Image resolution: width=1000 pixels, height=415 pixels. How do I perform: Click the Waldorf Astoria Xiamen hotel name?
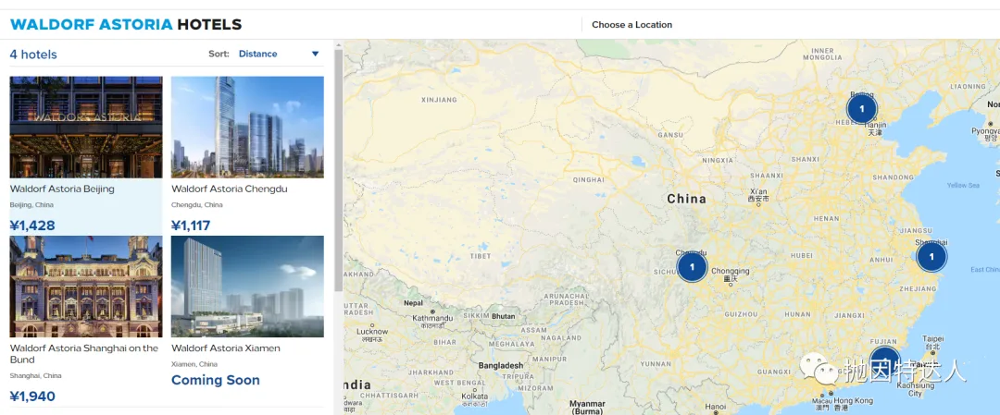(226, 348)
